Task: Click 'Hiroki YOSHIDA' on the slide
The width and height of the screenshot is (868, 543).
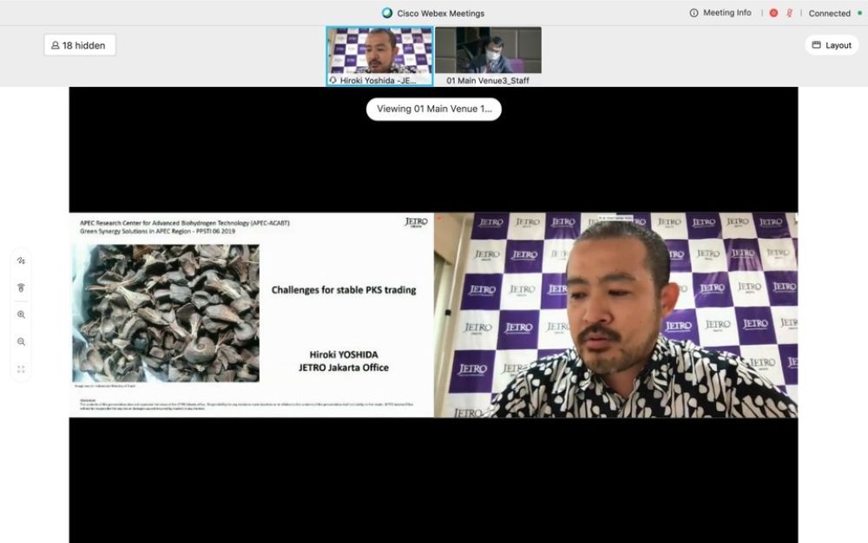Action: (x=344, y=354)
